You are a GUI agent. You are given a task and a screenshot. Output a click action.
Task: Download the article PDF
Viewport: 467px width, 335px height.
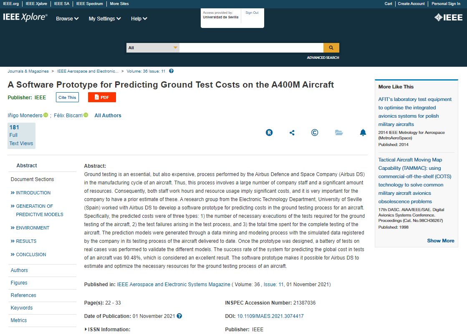coord(102,97)
